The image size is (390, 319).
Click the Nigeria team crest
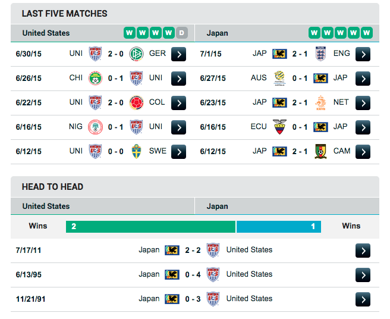click(96, 127)
